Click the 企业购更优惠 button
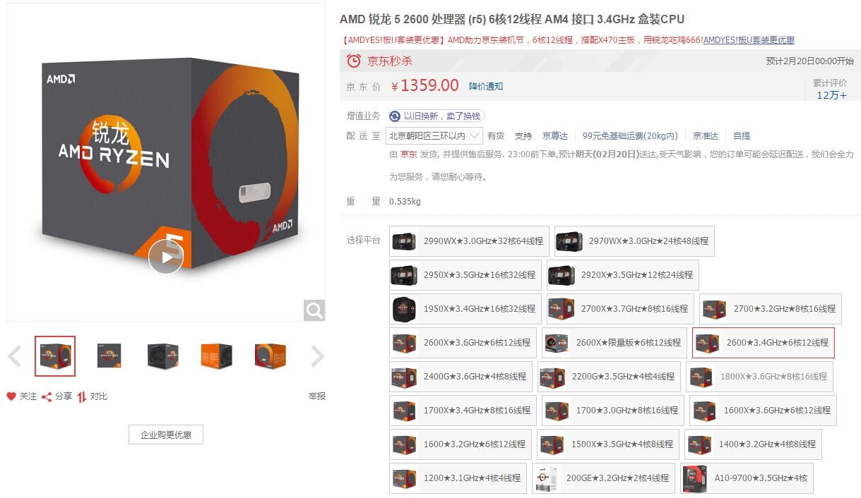 [166, 435]
